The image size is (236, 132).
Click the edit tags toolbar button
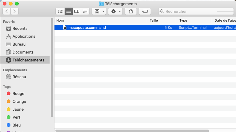145,11
